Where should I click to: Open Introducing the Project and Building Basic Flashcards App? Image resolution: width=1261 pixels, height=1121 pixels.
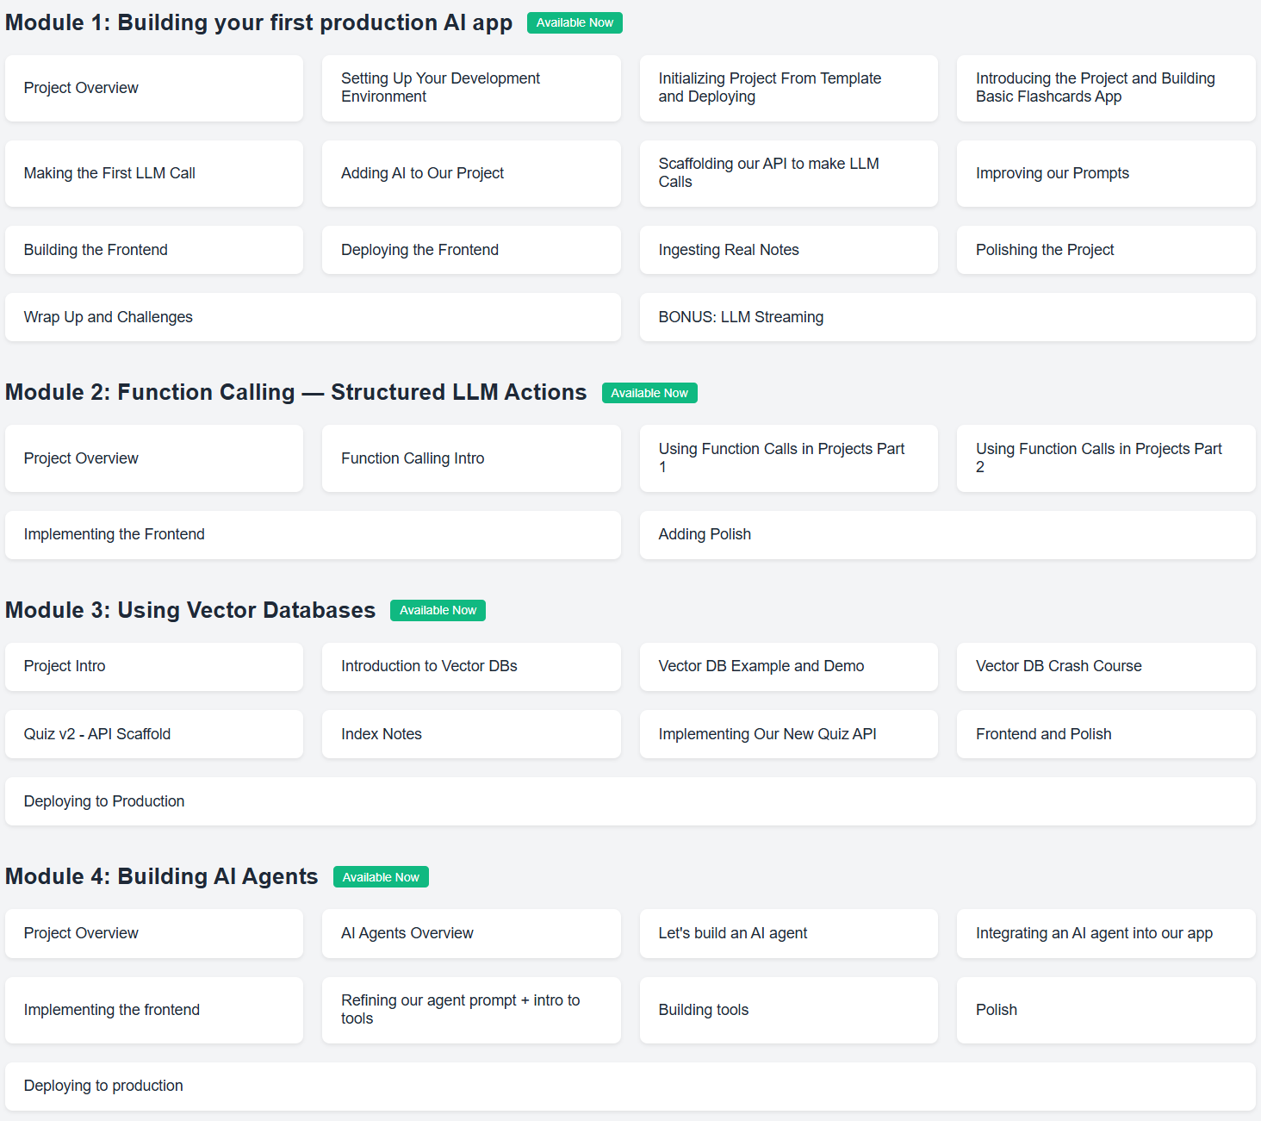coord(1106,88)
